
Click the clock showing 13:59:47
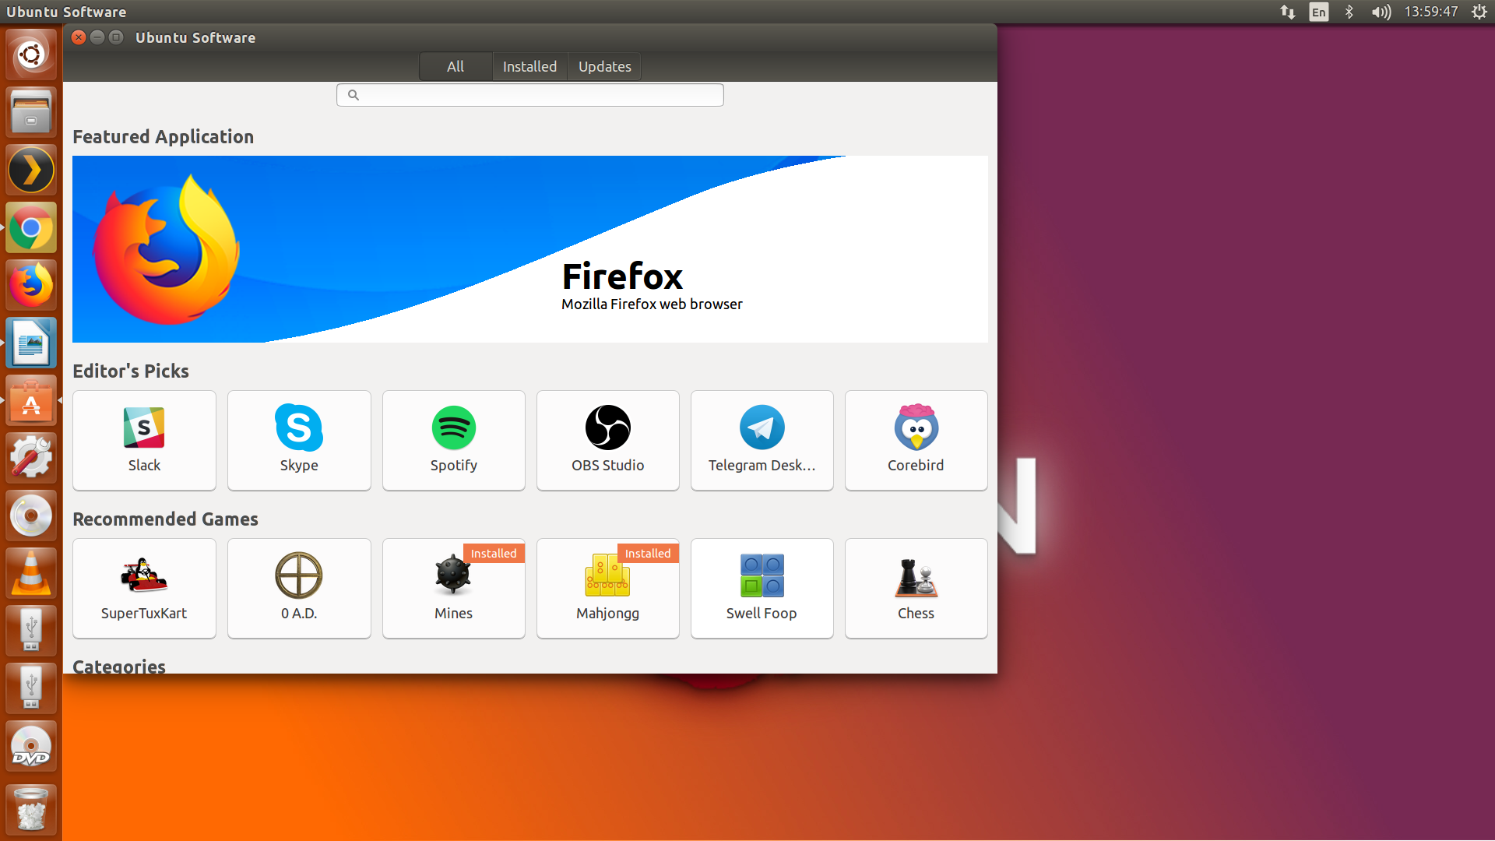tap(1431, 12)
